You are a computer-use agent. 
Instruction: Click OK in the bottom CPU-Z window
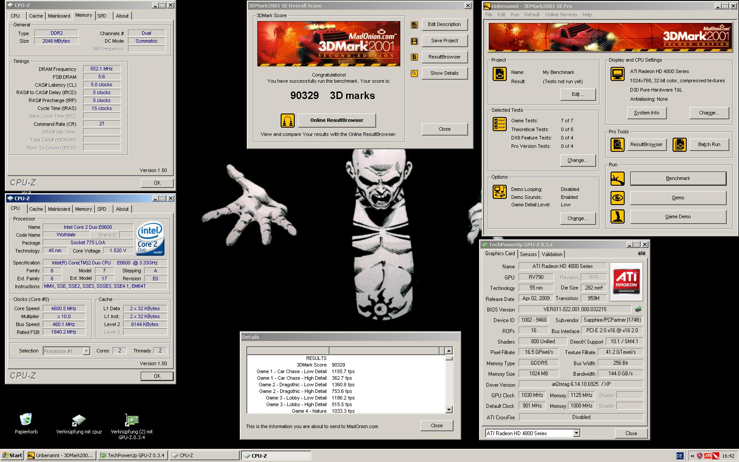157,376
